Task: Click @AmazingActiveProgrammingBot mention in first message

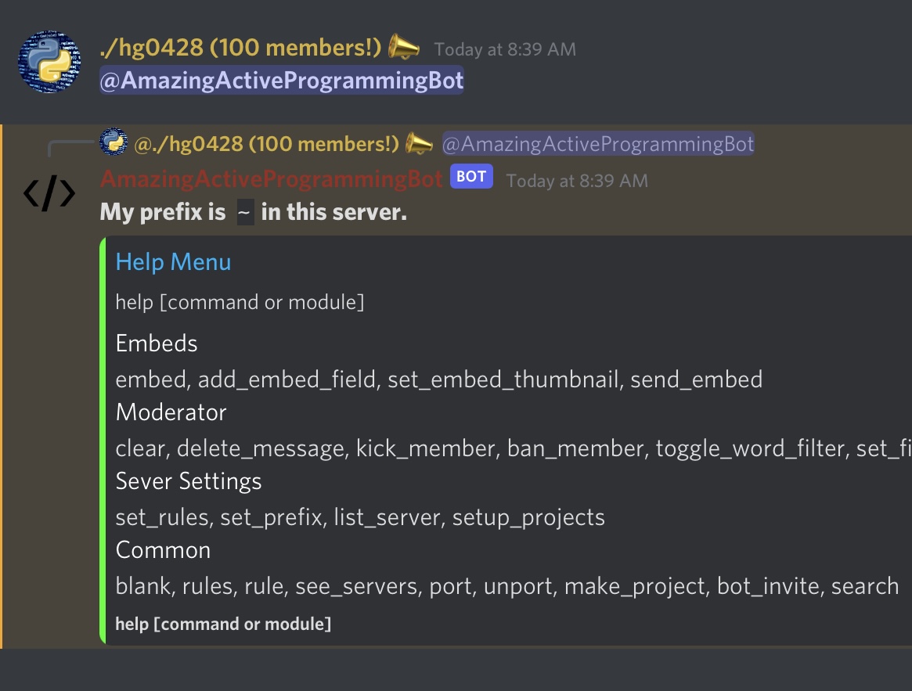Action: (x=282, y=81)
